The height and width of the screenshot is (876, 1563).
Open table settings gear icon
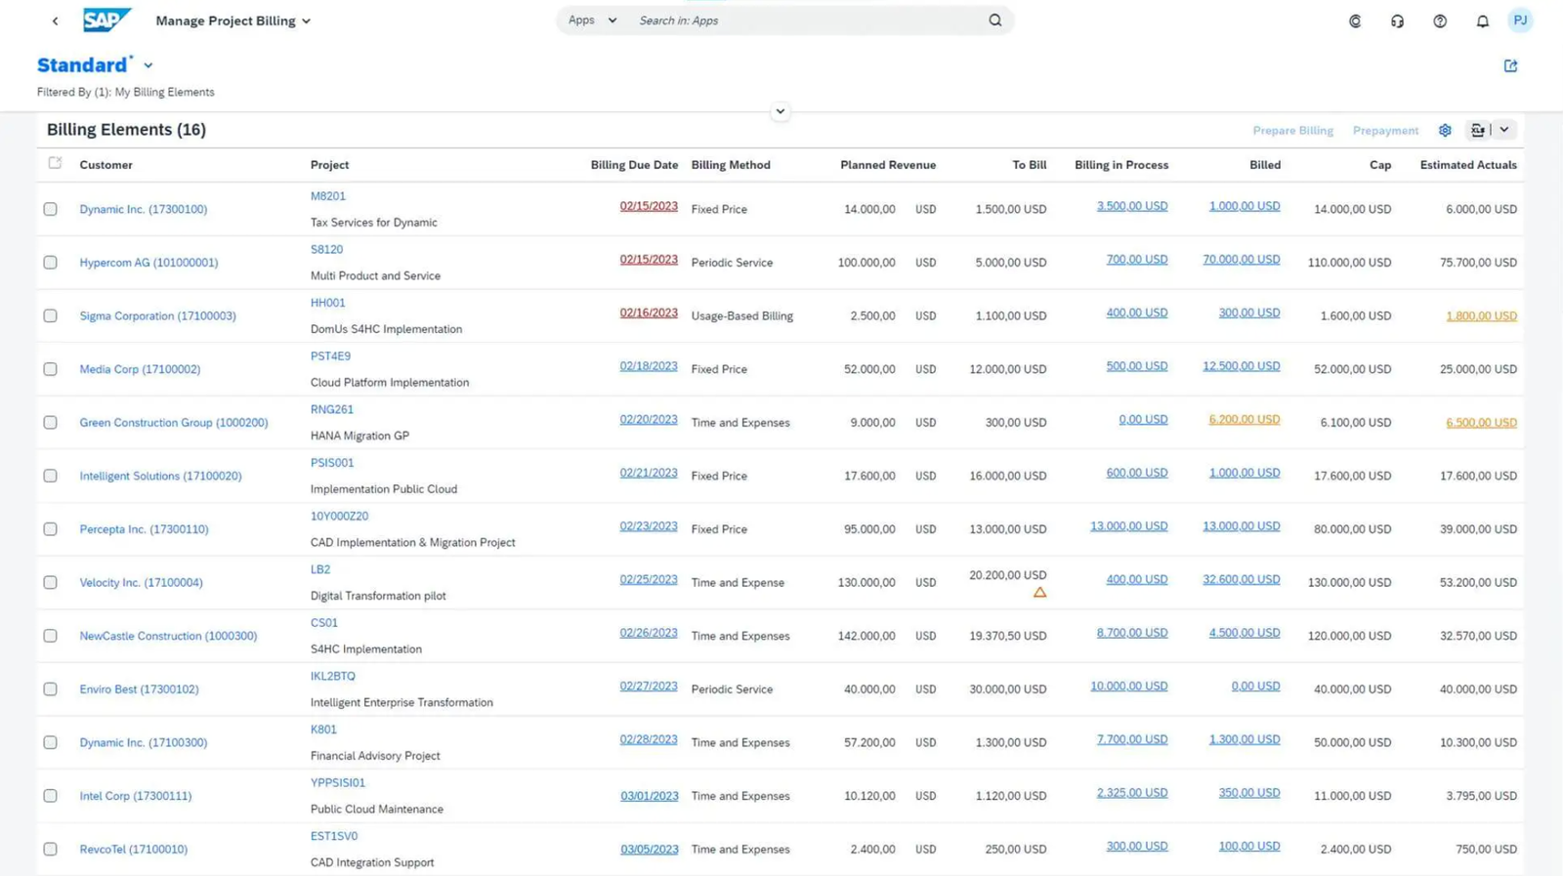tap(1445, 130)
